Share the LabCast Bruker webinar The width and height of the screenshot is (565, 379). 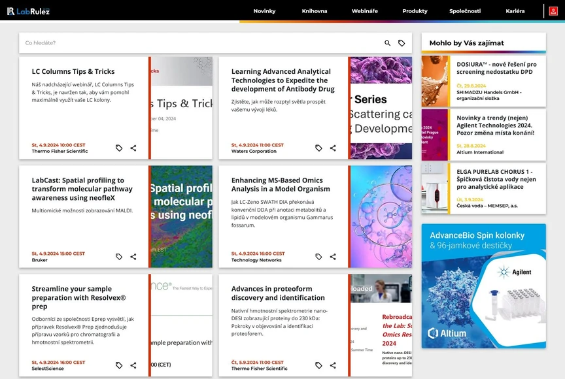coord(133,257)
